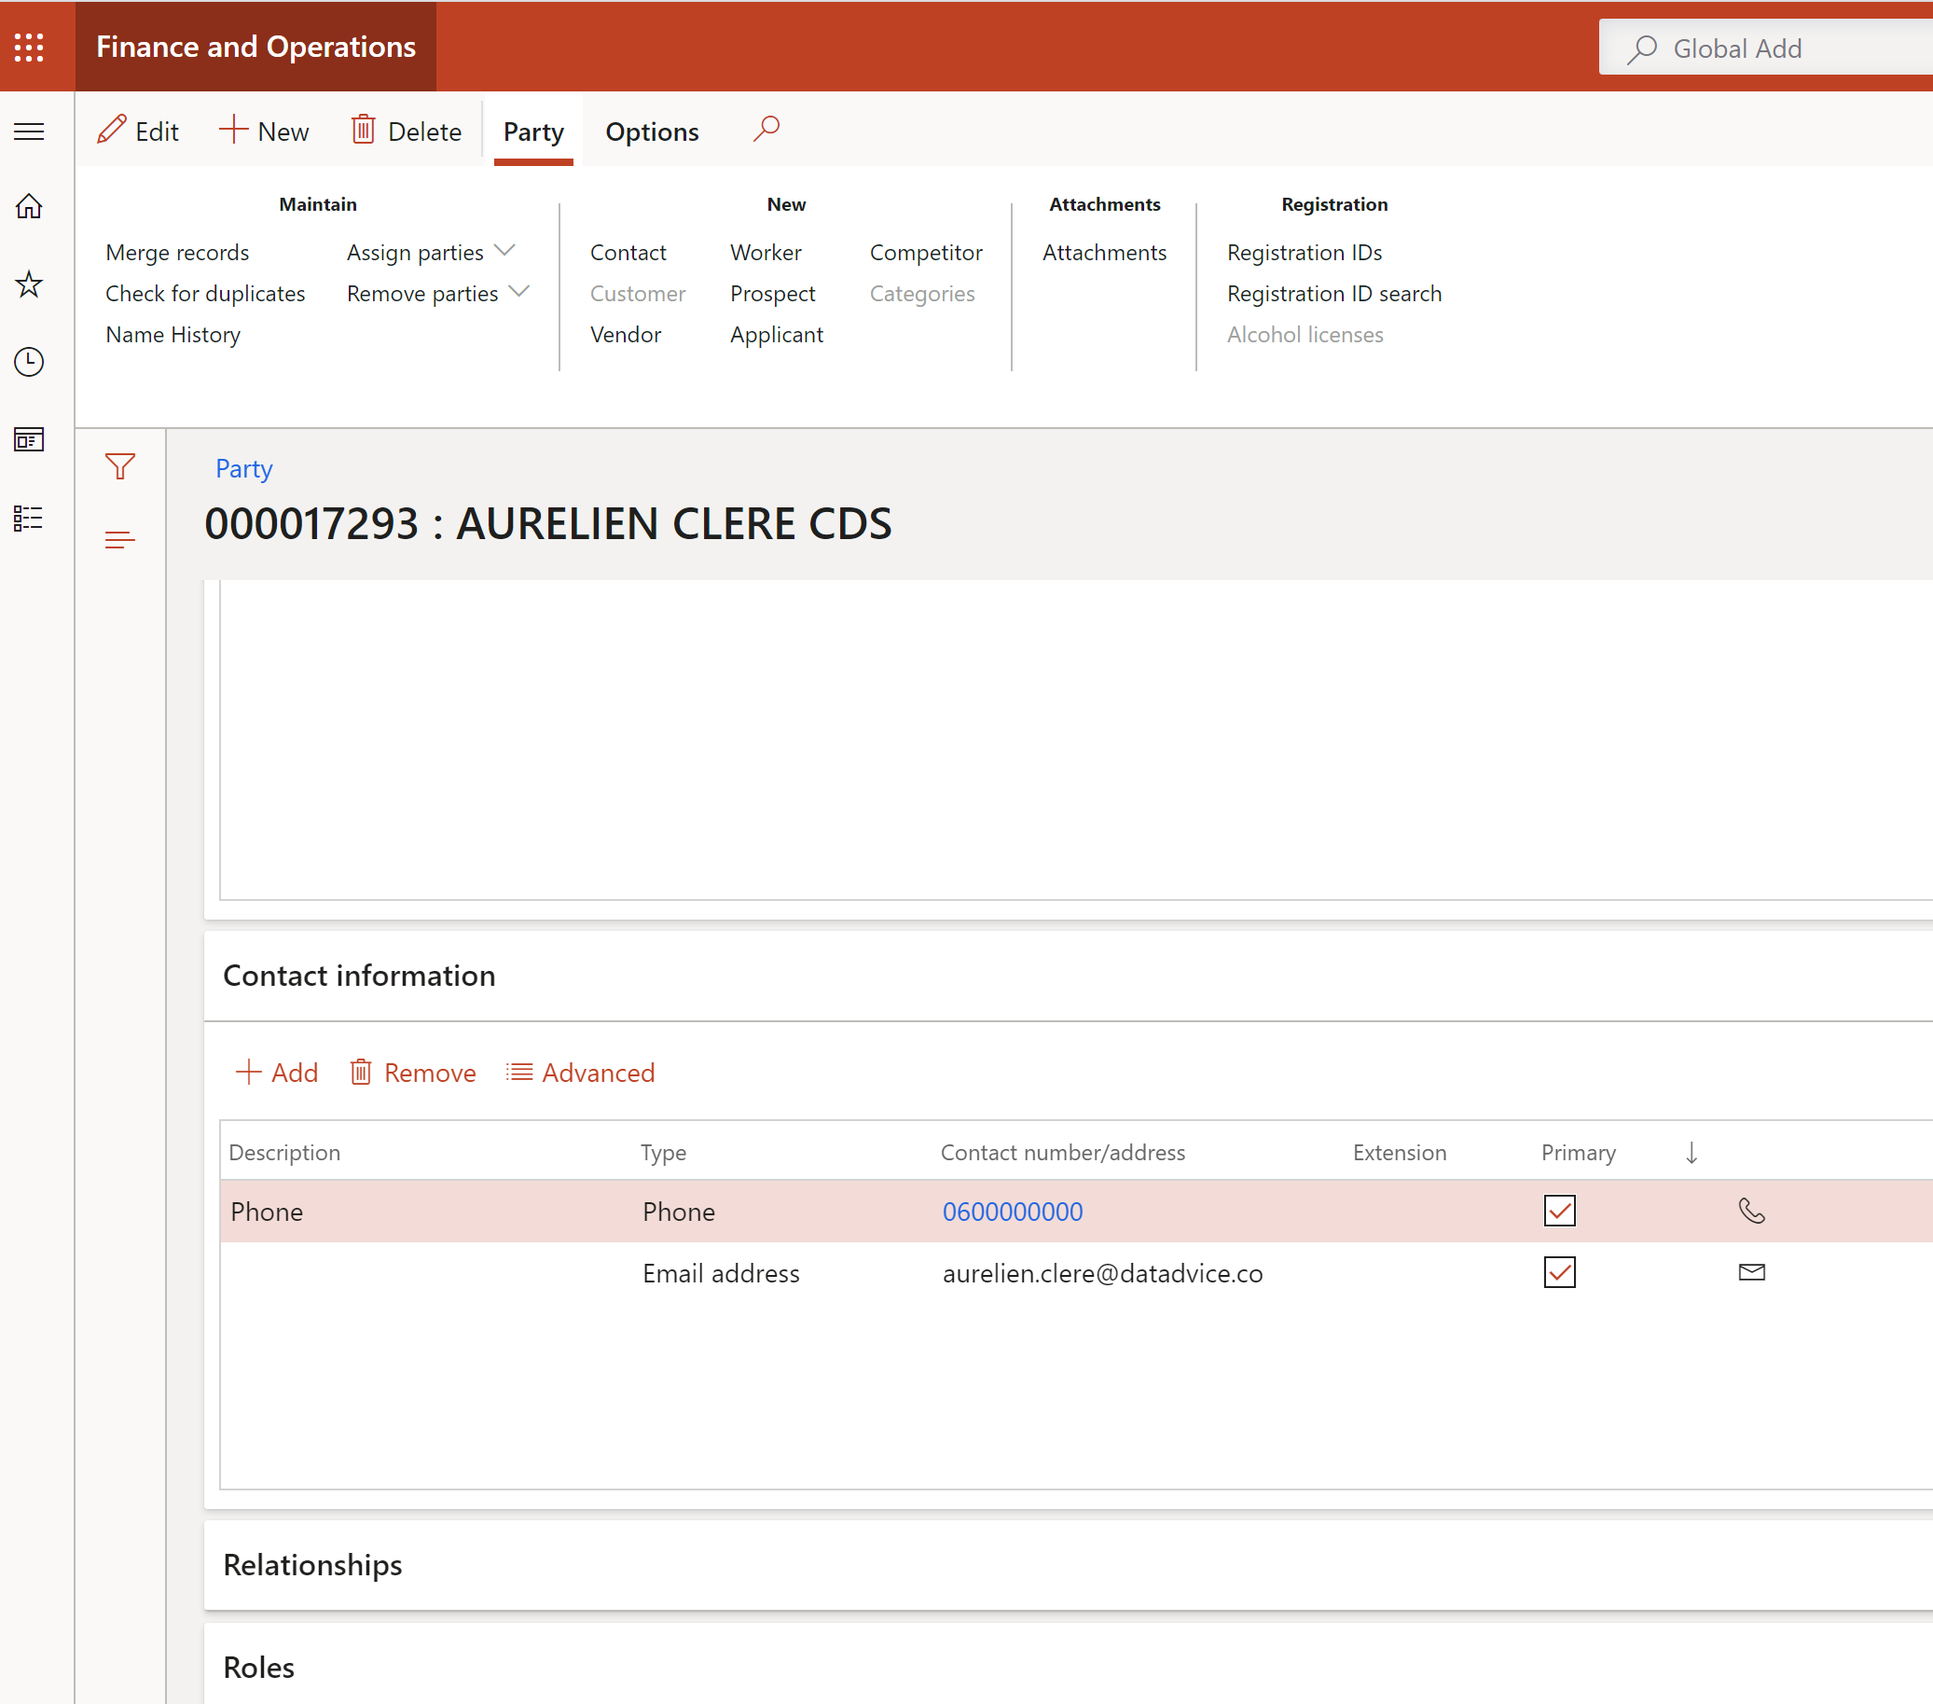The height and width of the screenshot is (1704, 1933).
Task: Expand the Assign parties dropdown
Action: 430,252
